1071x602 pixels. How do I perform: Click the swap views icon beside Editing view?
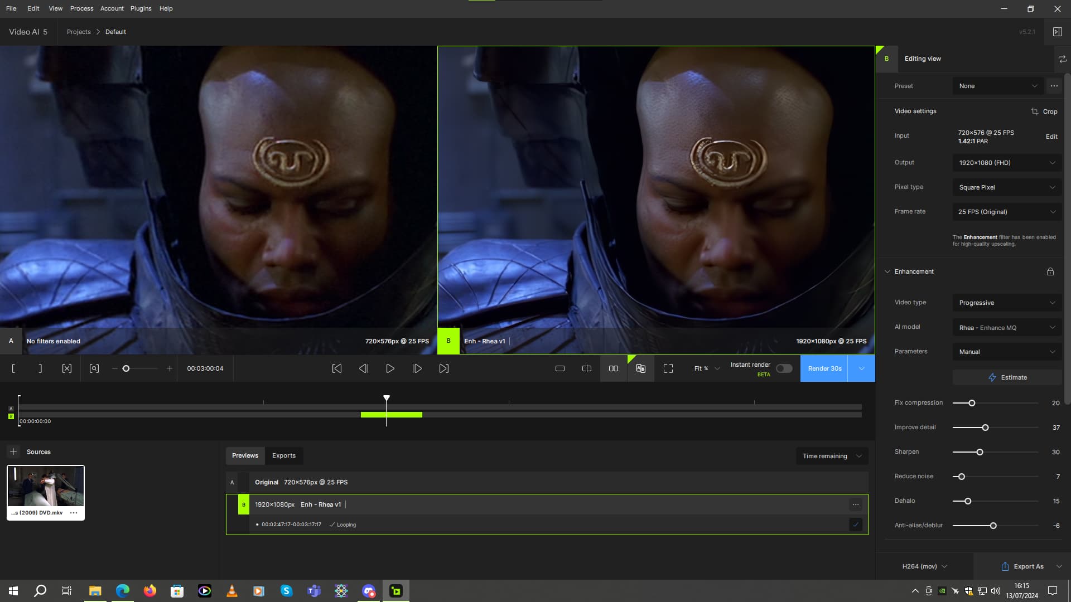tap(1062, 59)
